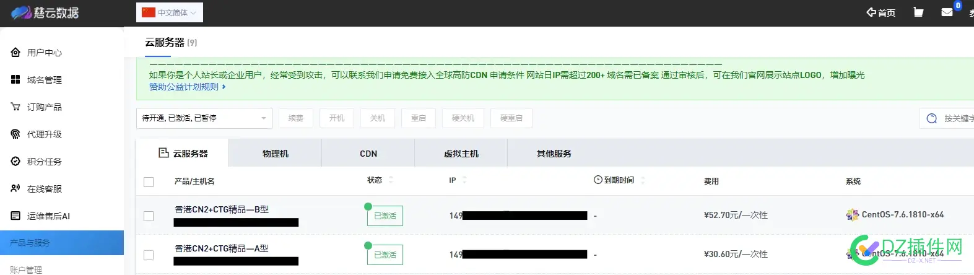Click the 续费 renew button
This screenshot has width=974, height=275.
pos(296,118)
